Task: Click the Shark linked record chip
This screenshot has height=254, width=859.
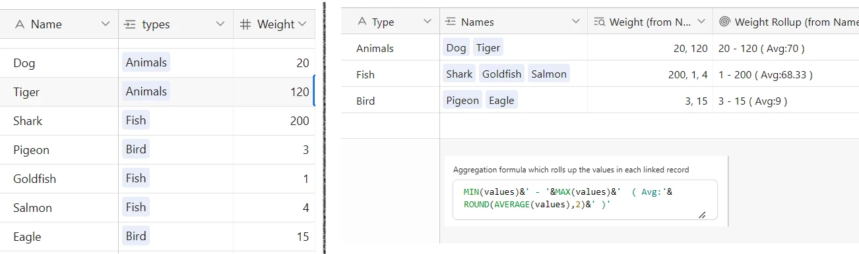Action: pos(459,74)
